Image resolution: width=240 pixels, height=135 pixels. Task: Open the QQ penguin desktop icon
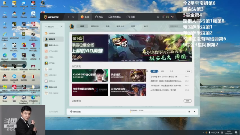(x=4, y=77)
